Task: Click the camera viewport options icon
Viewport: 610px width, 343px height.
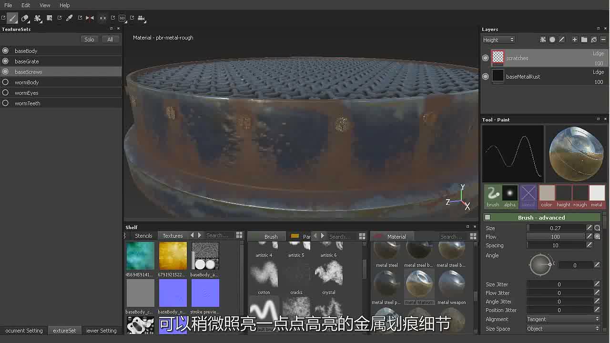Action: 142,18
